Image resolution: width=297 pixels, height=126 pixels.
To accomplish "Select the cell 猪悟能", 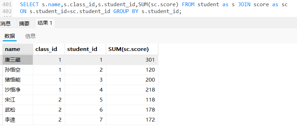I will coord(18,80).
